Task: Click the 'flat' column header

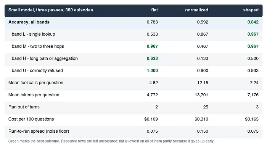Action: (x=154, y=10)
